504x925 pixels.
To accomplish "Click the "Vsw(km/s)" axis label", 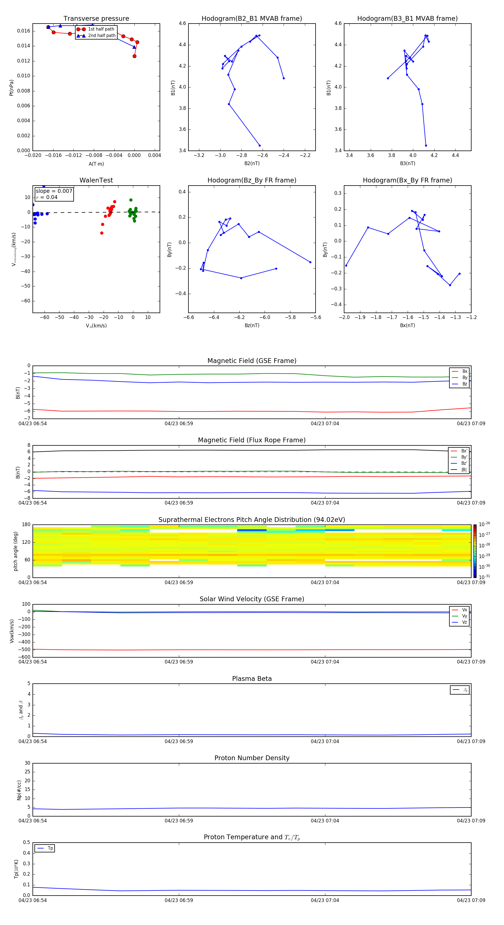I will [11, 631].
